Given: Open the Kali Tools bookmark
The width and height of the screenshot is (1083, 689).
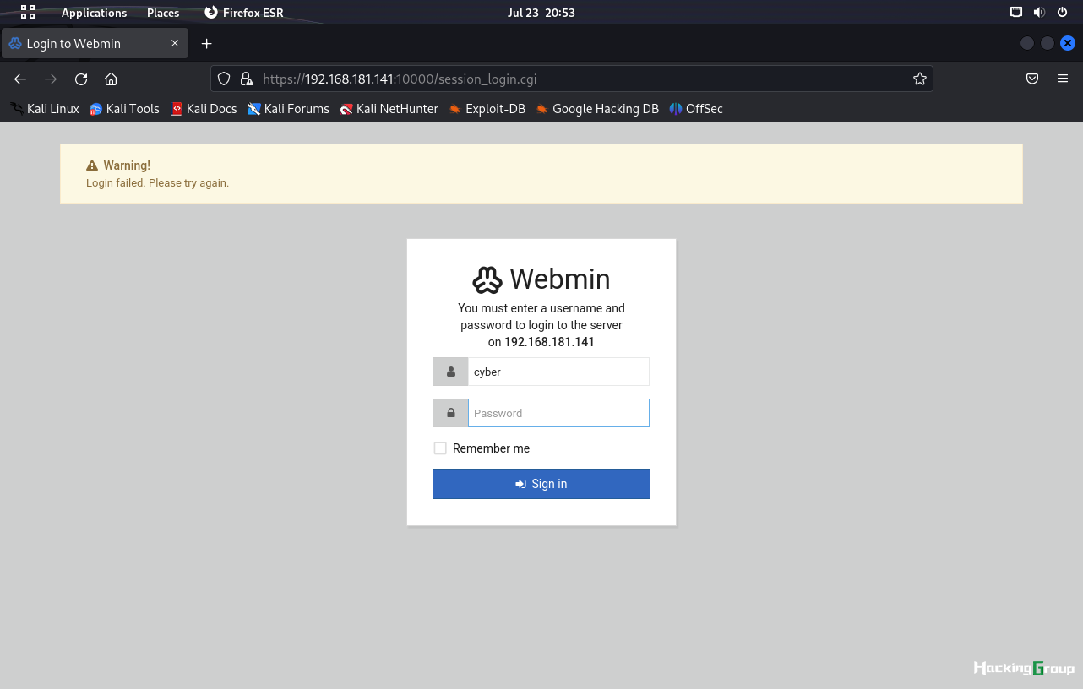Looking at the screenshot, I should [x=124, y=109].
